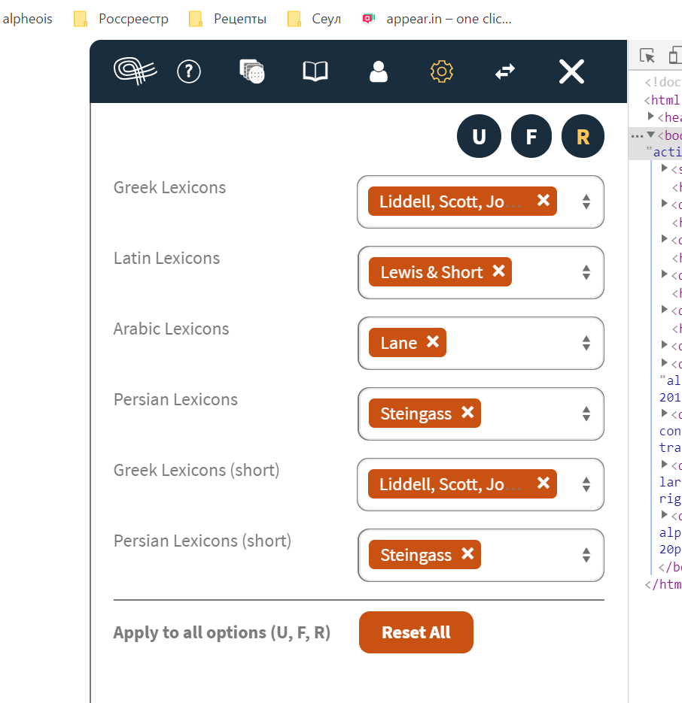The image size is (682, 703).
Task: Expand the Arabic Lexicons dropdown arrows
Action: 586,344
